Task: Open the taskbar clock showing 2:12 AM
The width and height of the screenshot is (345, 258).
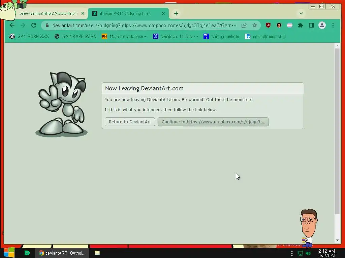Action: (x=327, y=253)
